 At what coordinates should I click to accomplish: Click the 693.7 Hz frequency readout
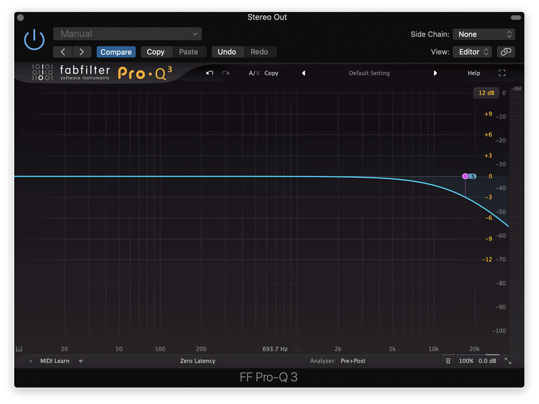(x=275, y=349)
